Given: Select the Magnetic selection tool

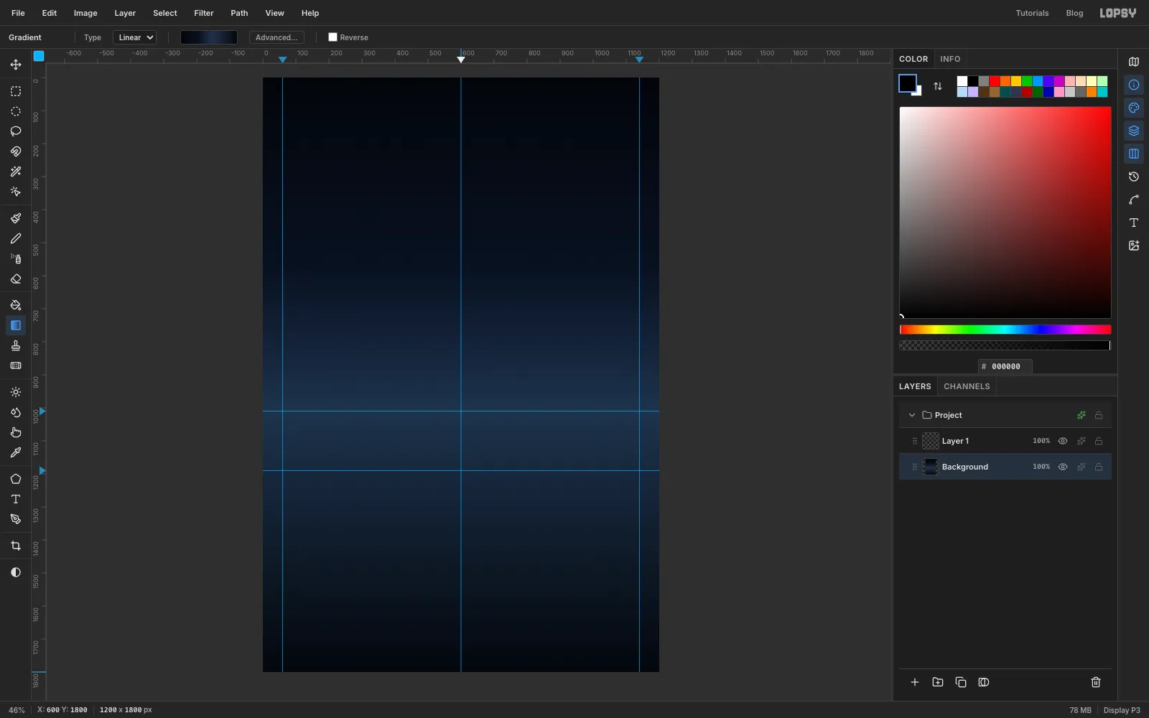Looking at the screenshot, I should click(x=16, y=151).
